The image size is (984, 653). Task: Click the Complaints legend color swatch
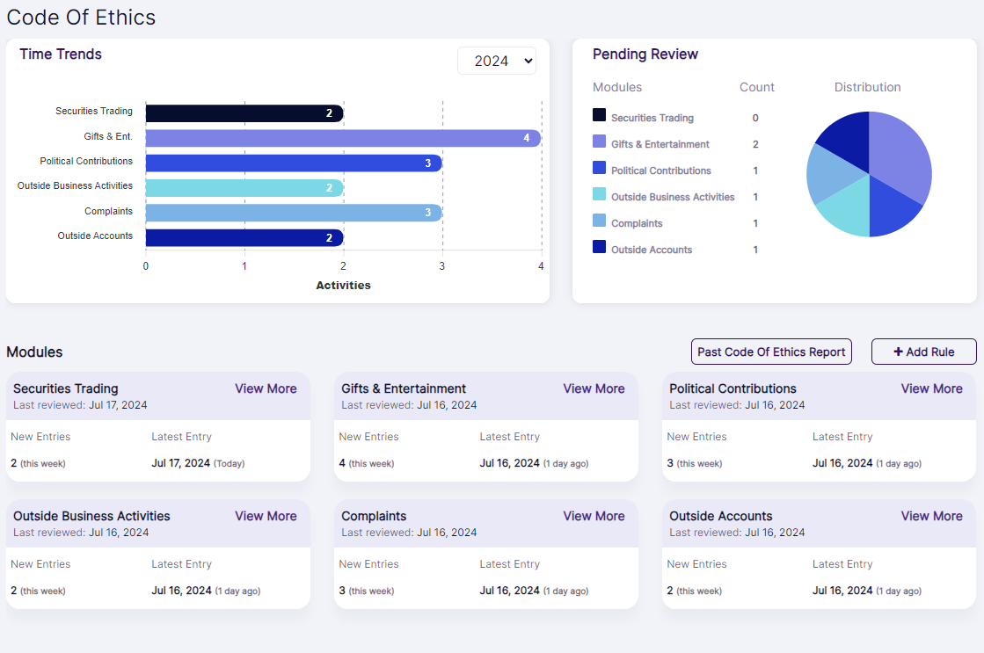click(x=599, y=221)
